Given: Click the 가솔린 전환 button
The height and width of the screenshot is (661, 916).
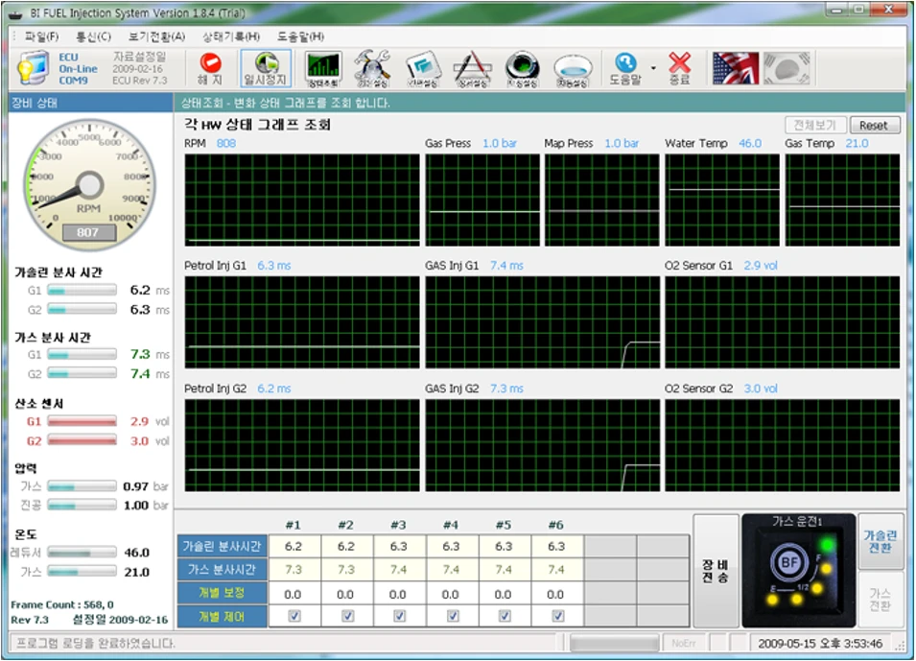Looking at the screenshot, I should (880, 541).
